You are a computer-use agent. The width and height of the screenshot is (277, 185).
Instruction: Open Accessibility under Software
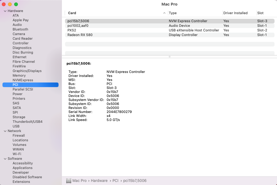pos(22,163)
